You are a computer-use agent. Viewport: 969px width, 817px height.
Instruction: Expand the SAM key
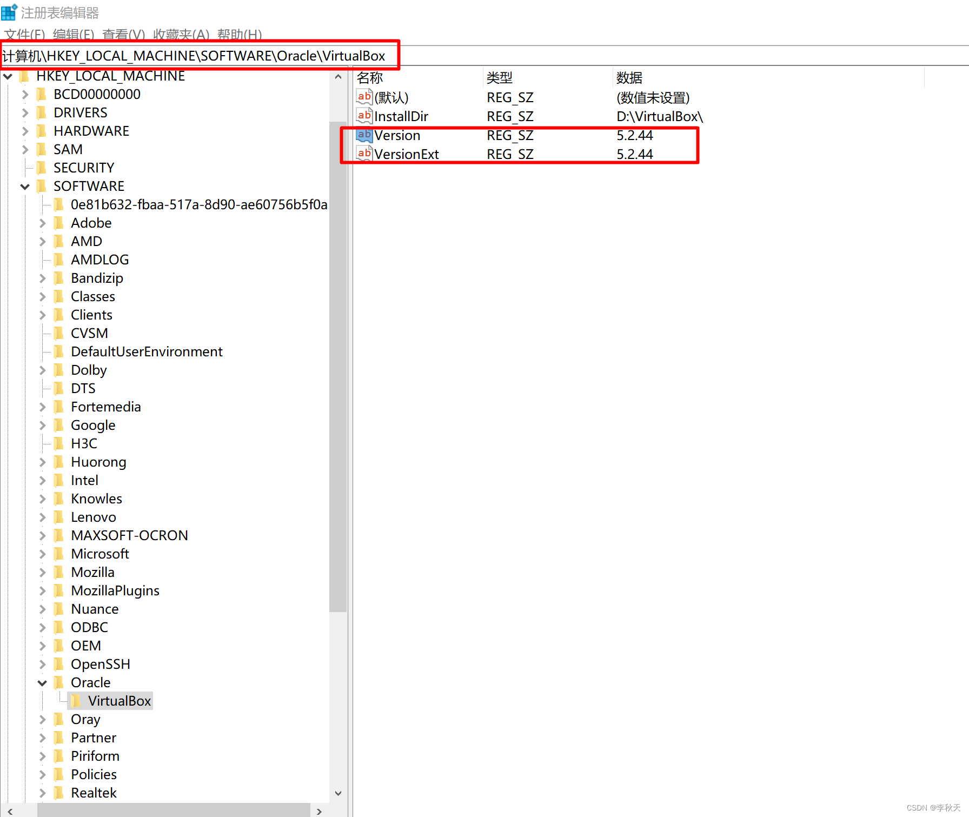[x=25, y=150]
